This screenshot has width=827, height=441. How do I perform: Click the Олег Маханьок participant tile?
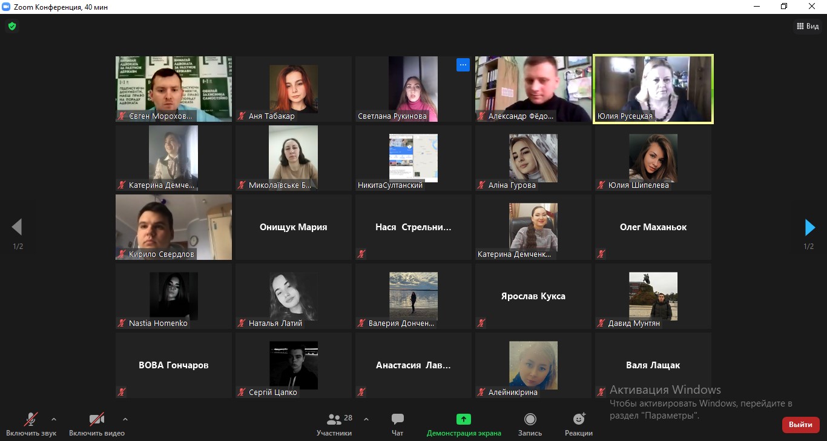coord(653,227)
